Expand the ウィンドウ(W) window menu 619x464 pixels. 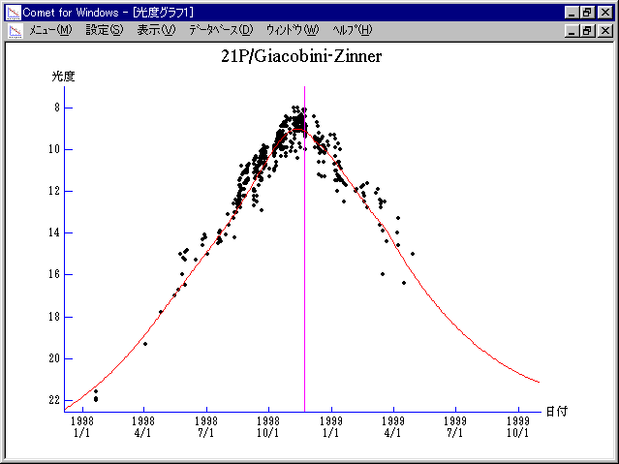click(x=292, y=30)
